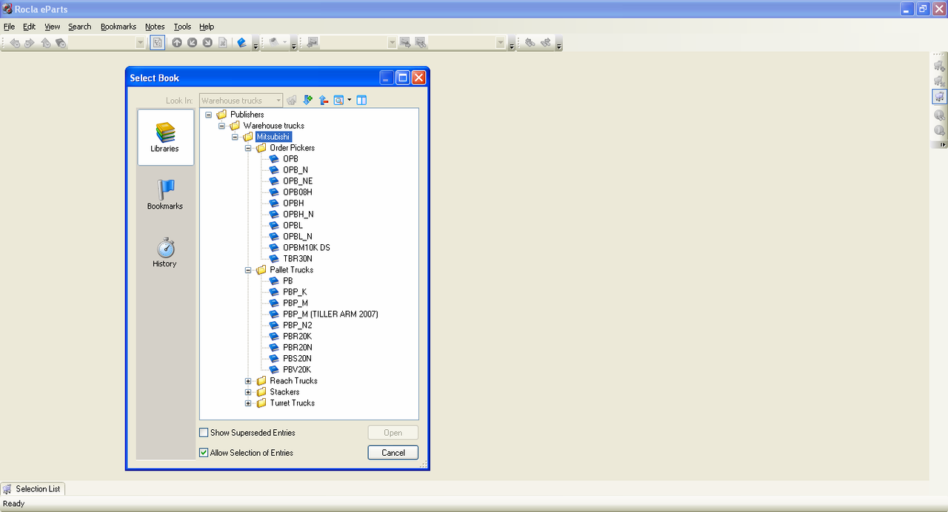Click the round down-right arrow toolbar icon

pos(207,42)
